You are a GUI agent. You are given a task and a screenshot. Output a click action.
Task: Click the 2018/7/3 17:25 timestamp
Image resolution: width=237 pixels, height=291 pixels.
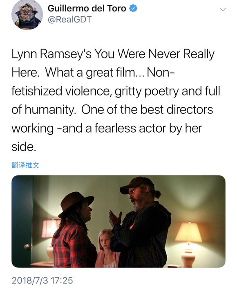click(x=42, y=280)
